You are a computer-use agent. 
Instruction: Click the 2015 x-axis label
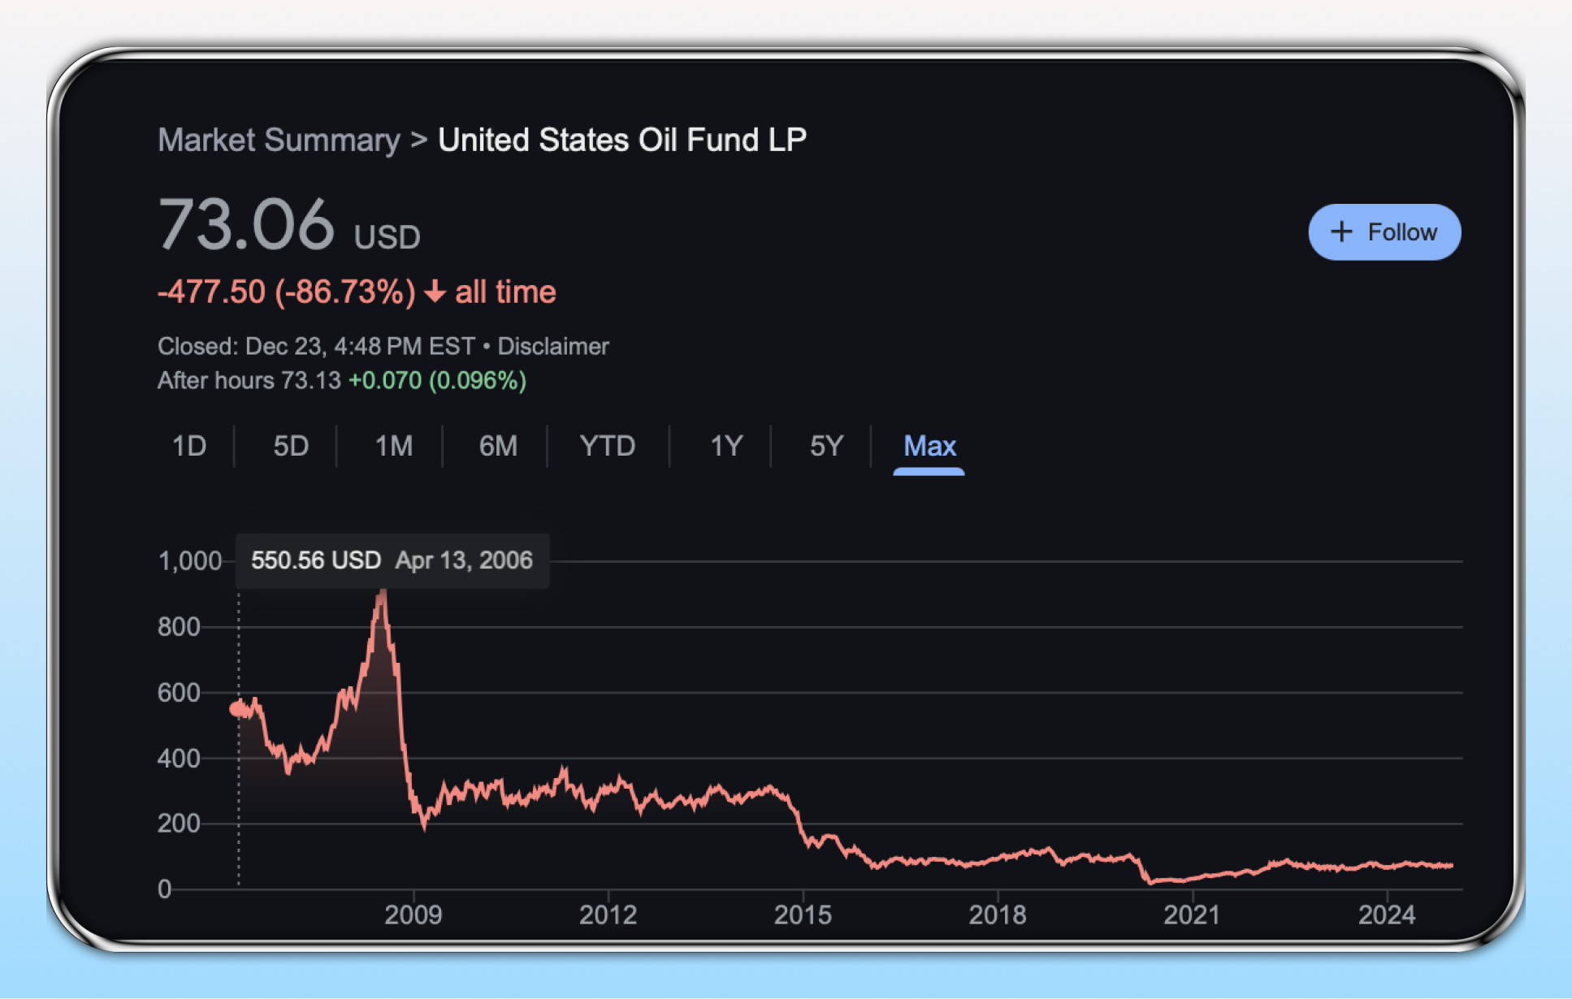pos(803,915)
